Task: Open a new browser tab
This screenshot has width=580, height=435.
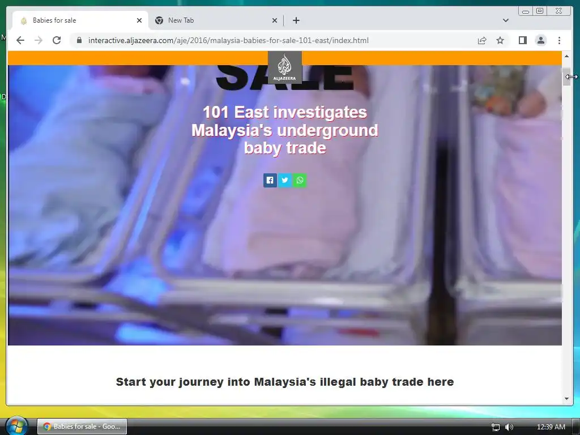Action: click(296, 20)
